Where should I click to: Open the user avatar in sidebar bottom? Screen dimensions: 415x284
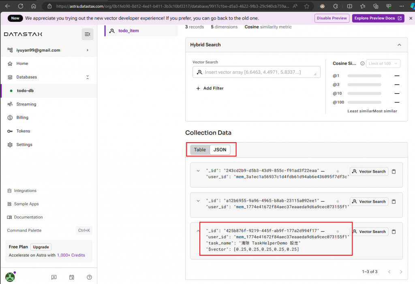click(x=10, y=277)
